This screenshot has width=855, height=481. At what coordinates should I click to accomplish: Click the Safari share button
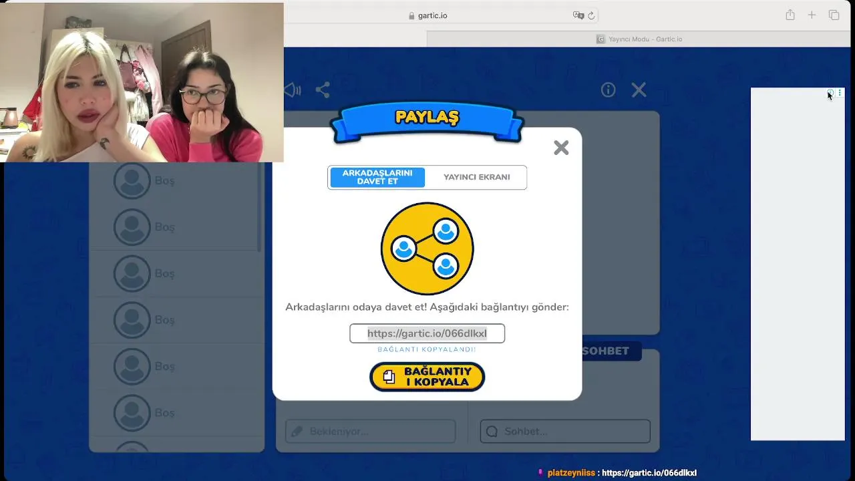point(790,15)
